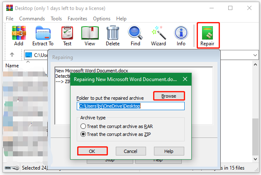
Task: Go up one folder level arrow
Action: pyautogui.click(x=12, y=54)
